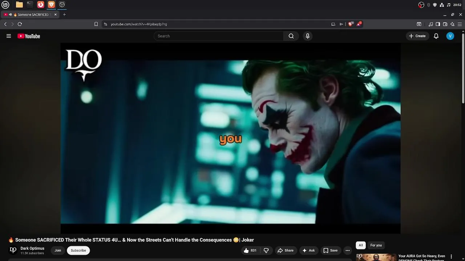Screen dimensions: 465x261
Task: Click the OBS recording tray icon
Action: (421, 5)
